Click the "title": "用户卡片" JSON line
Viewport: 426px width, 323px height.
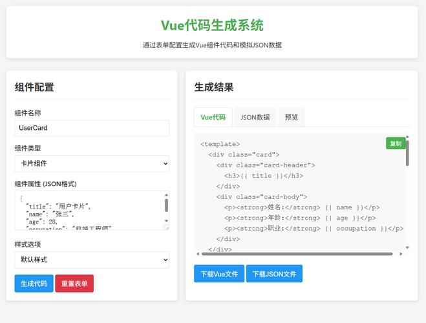click(x=58, y=207)
